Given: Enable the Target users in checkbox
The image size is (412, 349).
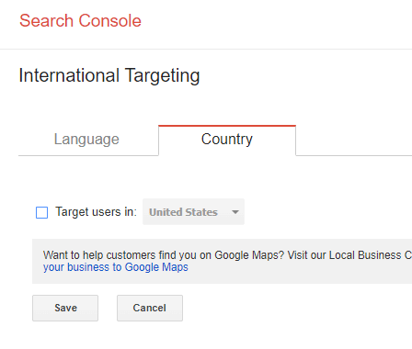Looking at the screenshot, I should pyautogui.click(x=41, y=212).
